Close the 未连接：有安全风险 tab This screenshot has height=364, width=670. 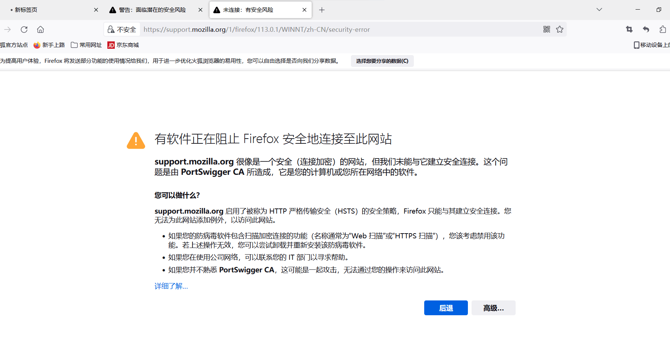click(304, 10)
